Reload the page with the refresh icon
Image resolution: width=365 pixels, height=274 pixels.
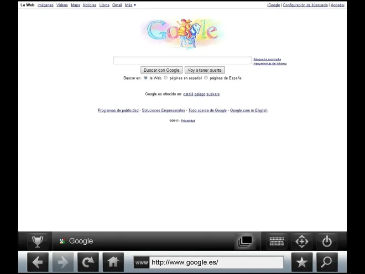(88, 262)
